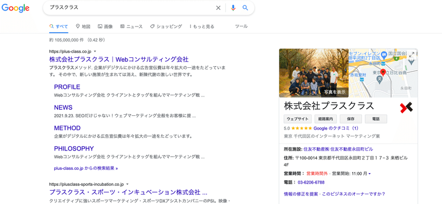Click 住友不動産㈱ 住友不動産永田町ビル link
Image resolution: width=442 pixels, height=204 pixels.
click(x=338, y=149)
